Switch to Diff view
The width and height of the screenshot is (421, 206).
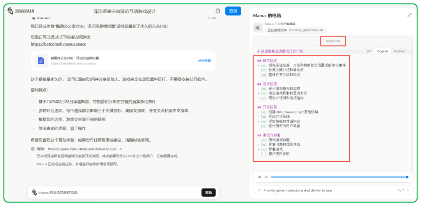coord(369,51)
